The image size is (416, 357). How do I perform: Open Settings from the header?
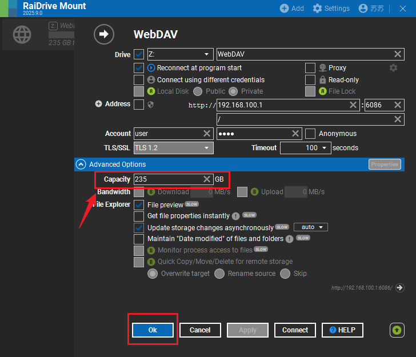point(331,9)
